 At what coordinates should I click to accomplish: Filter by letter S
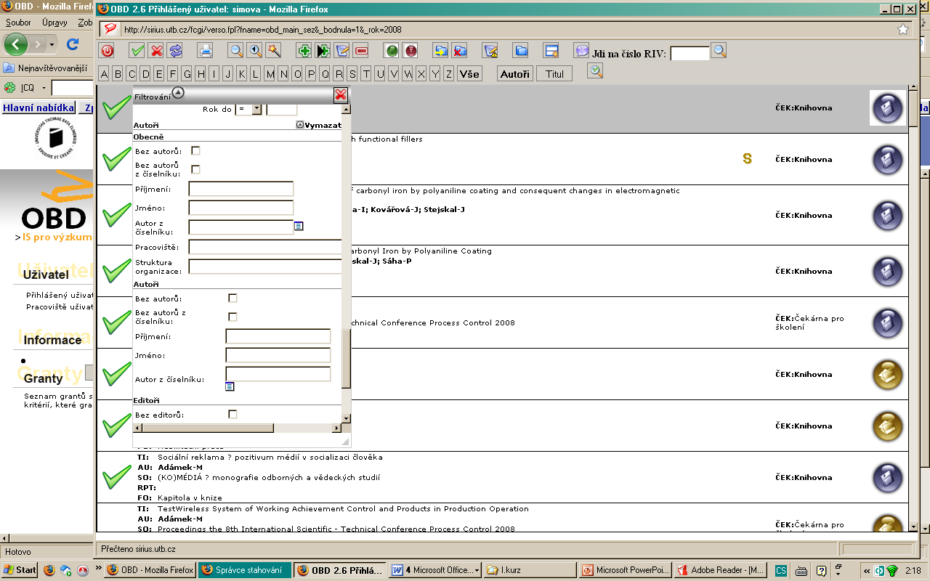click(352, 73)
